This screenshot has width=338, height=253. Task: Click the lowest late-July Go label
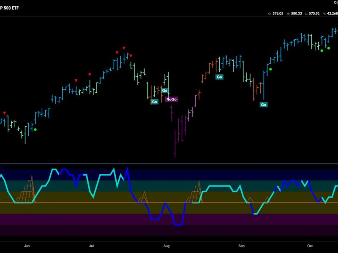155,102
